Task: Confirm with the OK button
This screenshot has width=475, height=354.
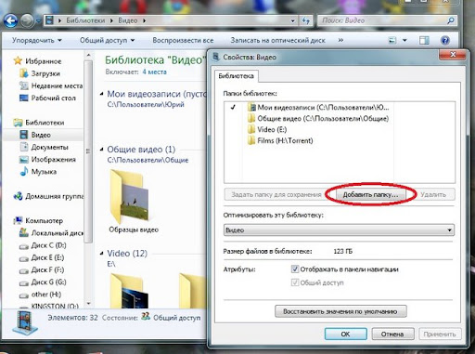Action: point(346,334)
